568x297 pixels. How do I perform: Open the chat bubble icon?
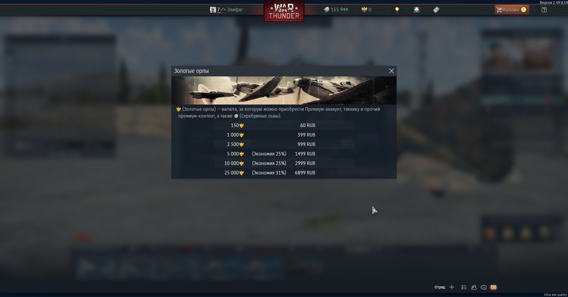pos(484,287)
